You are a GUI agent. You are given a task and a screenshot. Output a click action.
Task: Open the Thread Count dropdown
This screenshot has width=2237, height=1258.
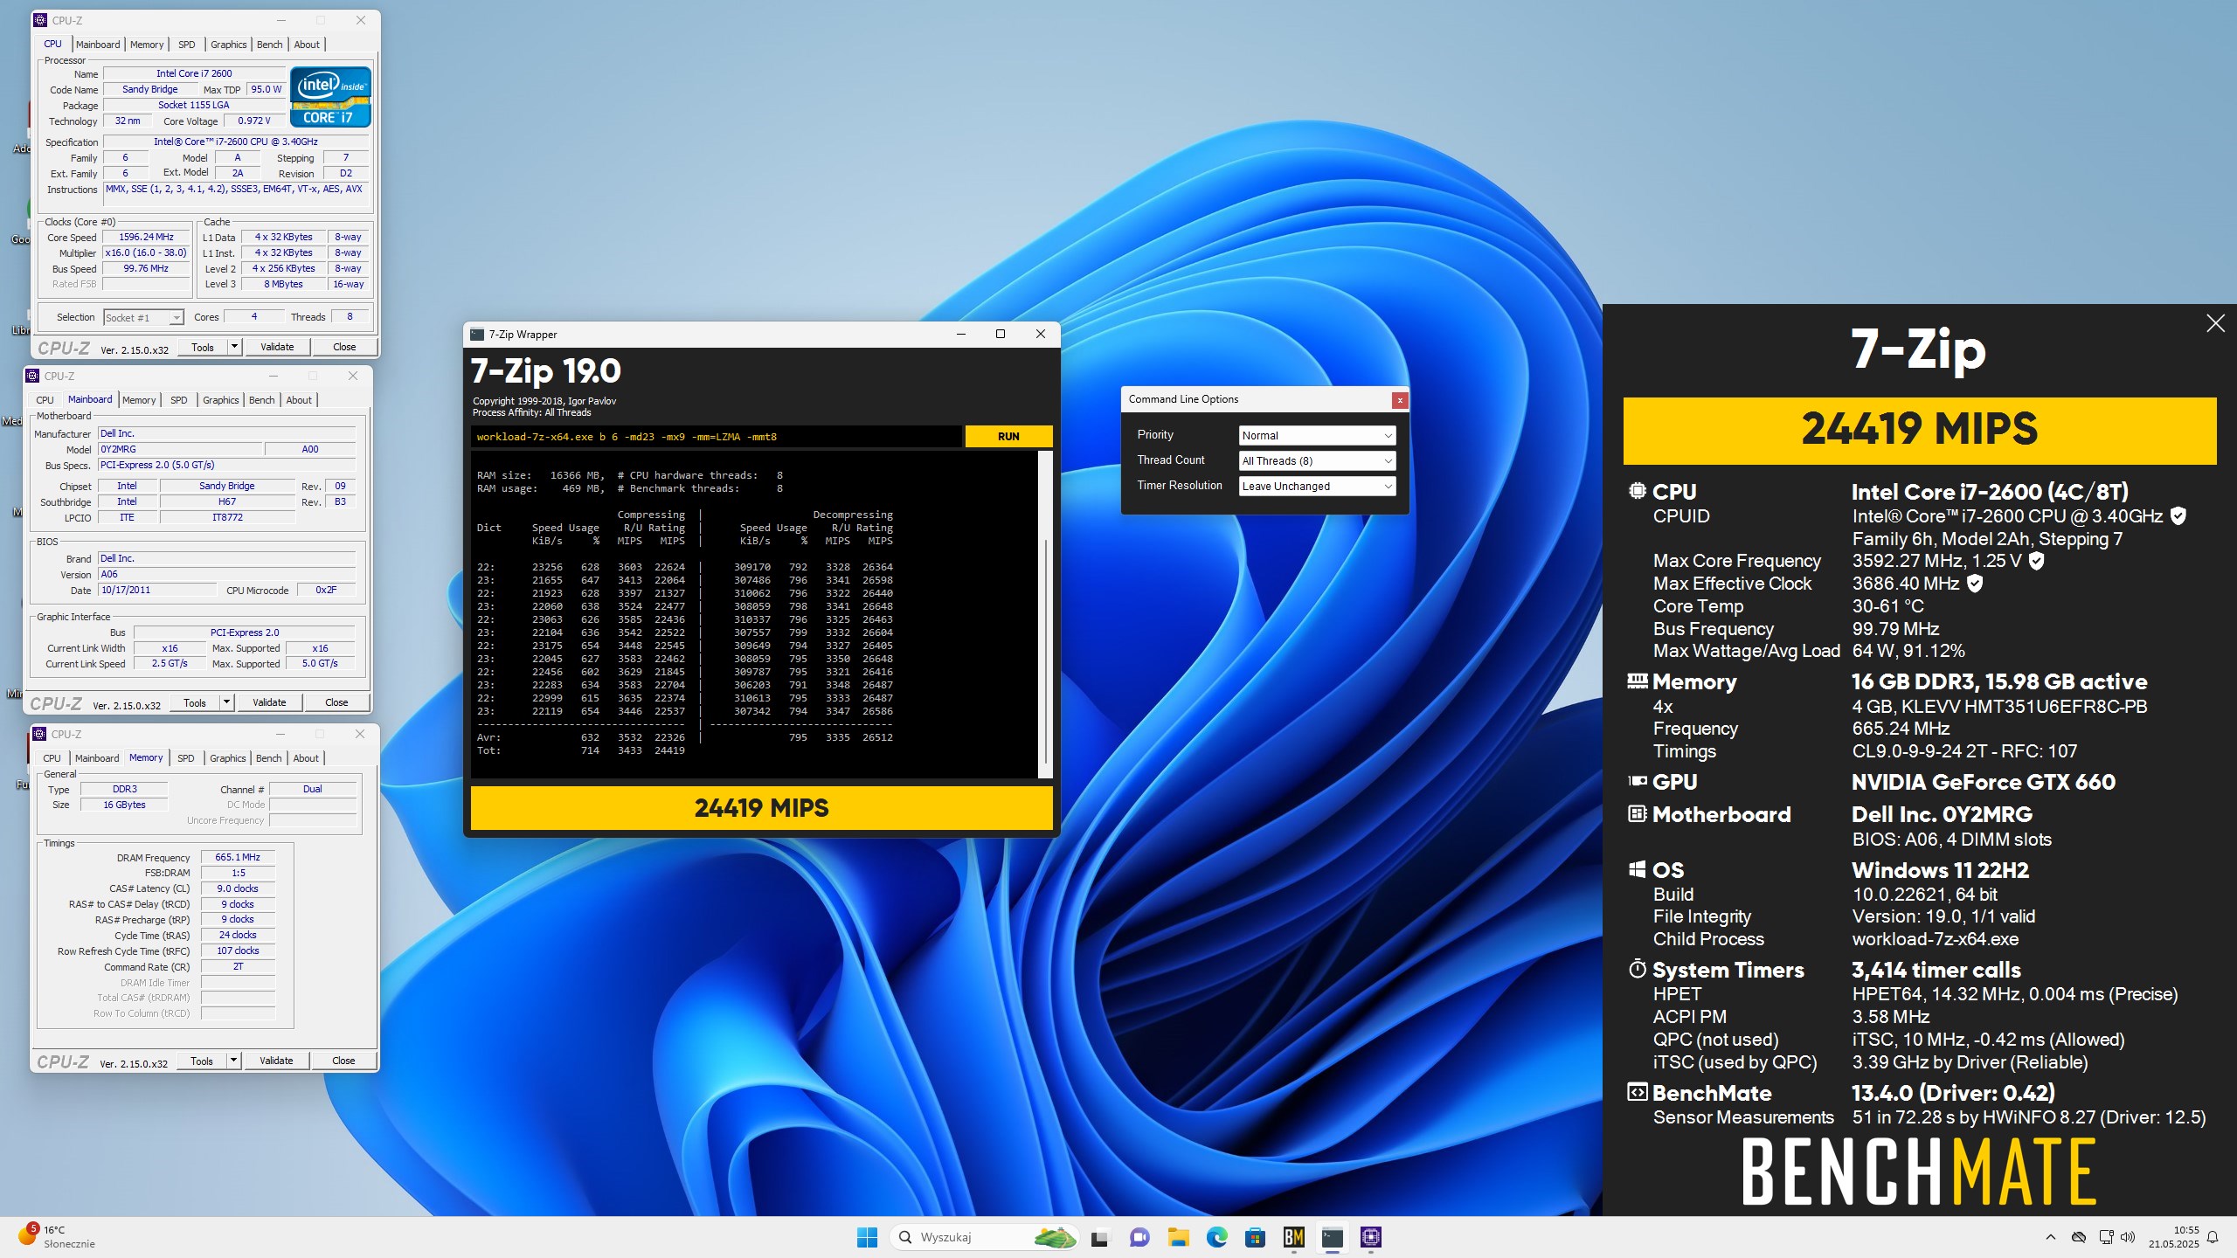(1317, 460)
